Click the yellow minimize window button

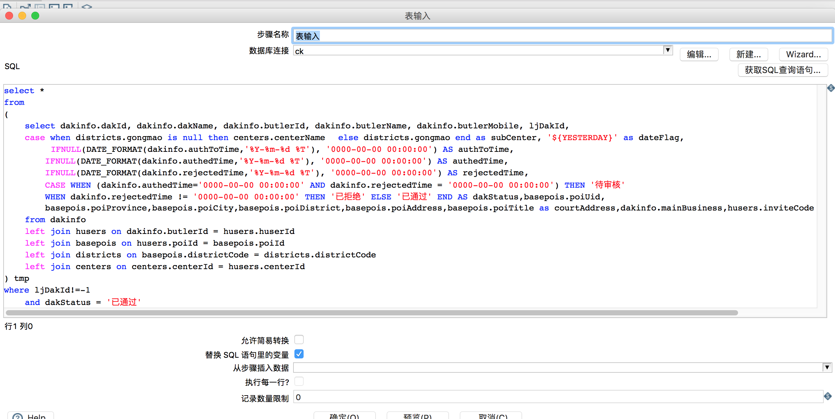(x=22, y=16)
